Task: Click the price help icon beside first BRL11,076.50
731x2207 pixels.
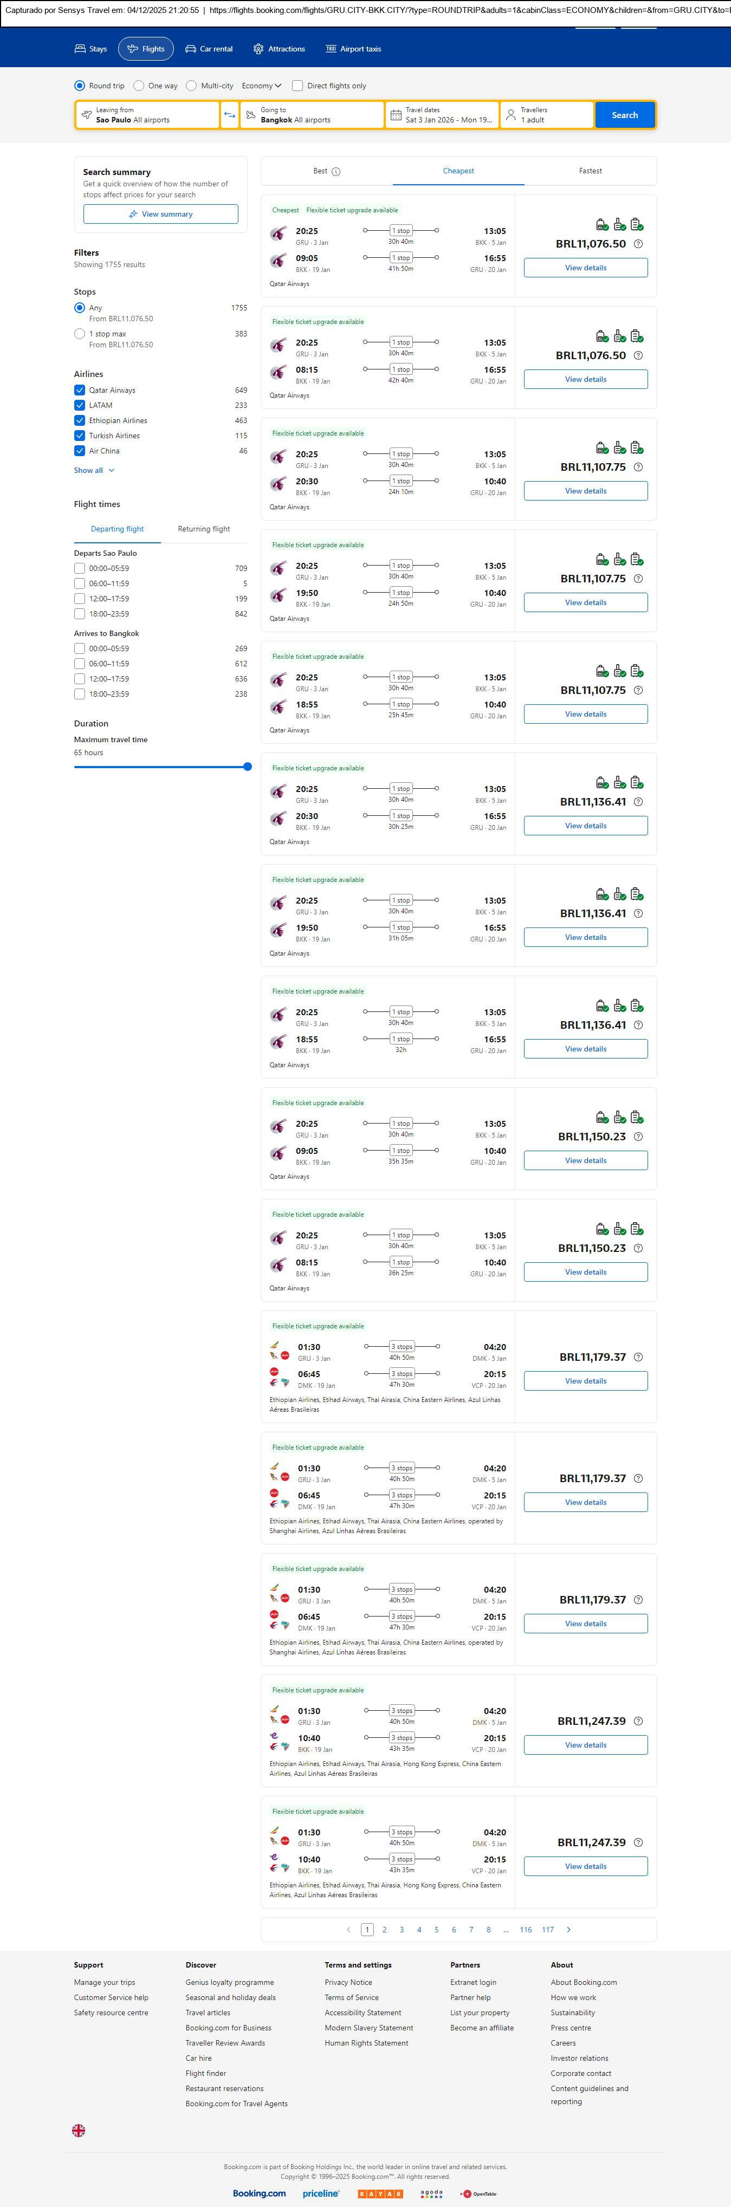Action: pyautogui.click(x=638, y=244)
